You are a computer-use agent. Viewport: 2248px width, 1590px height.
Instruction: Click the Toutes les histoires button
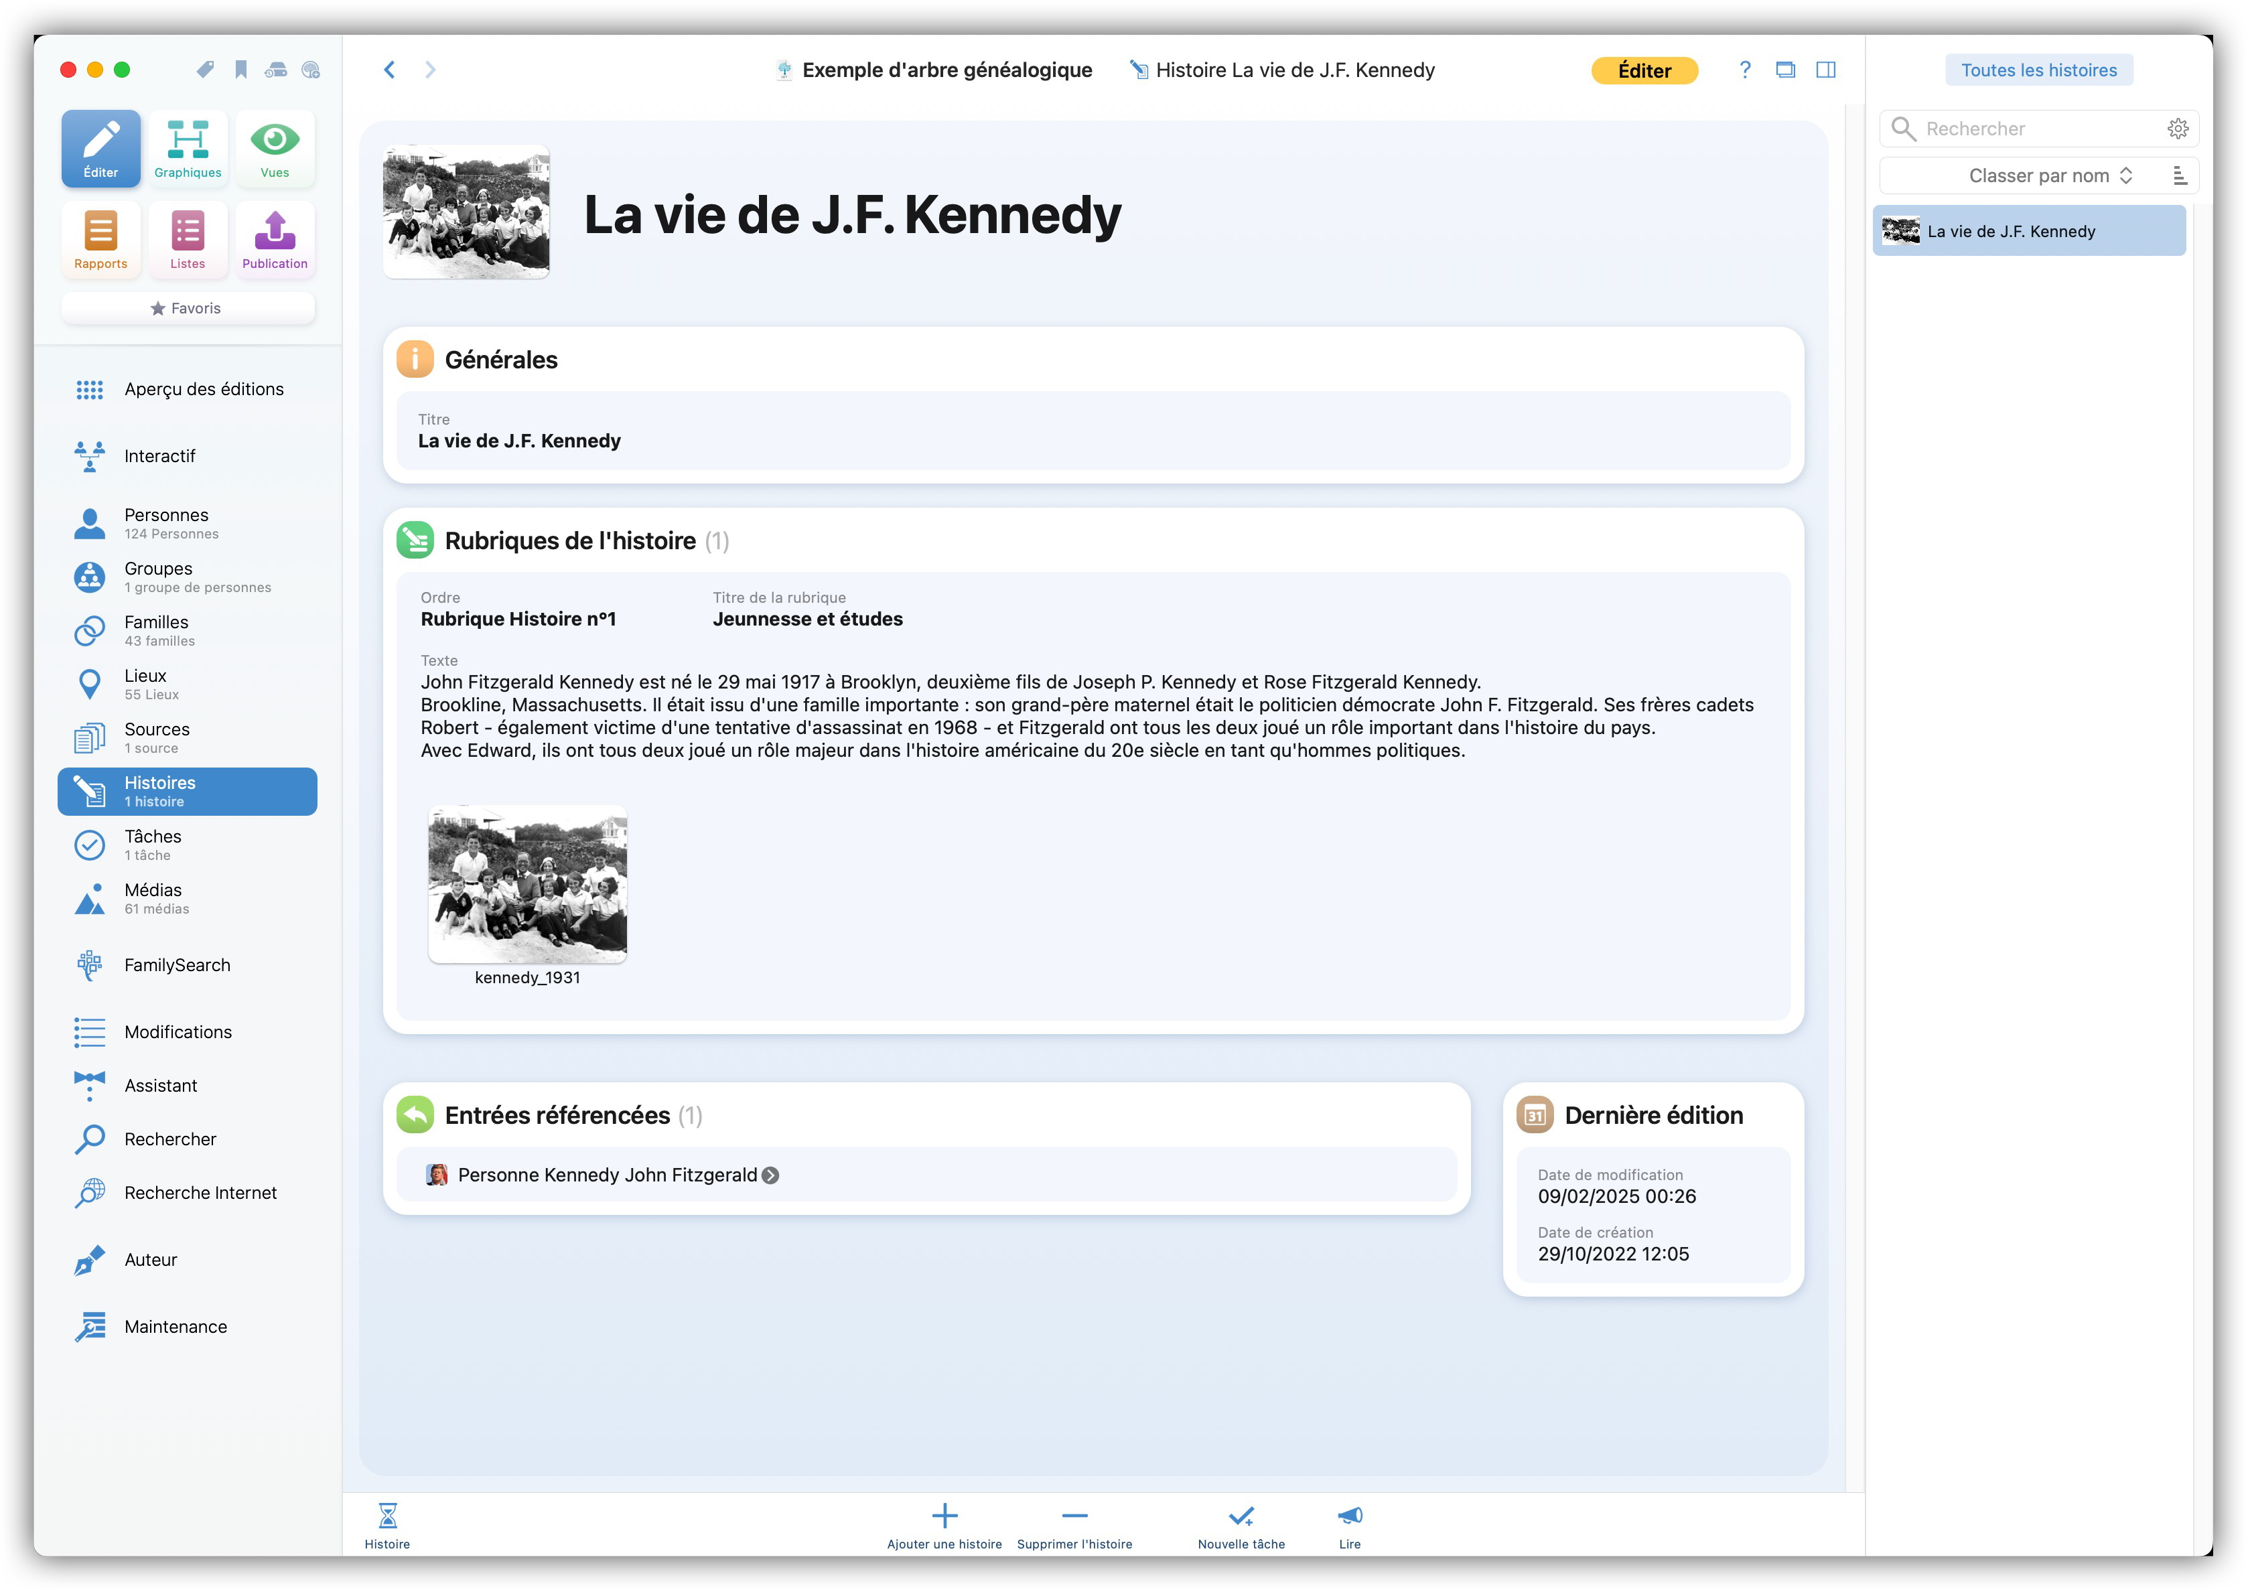tap(2040, 70)
